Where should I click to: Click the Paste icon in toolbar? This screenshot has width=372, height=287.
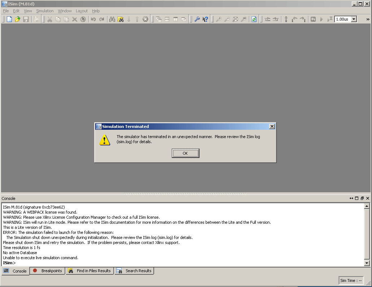66,19
